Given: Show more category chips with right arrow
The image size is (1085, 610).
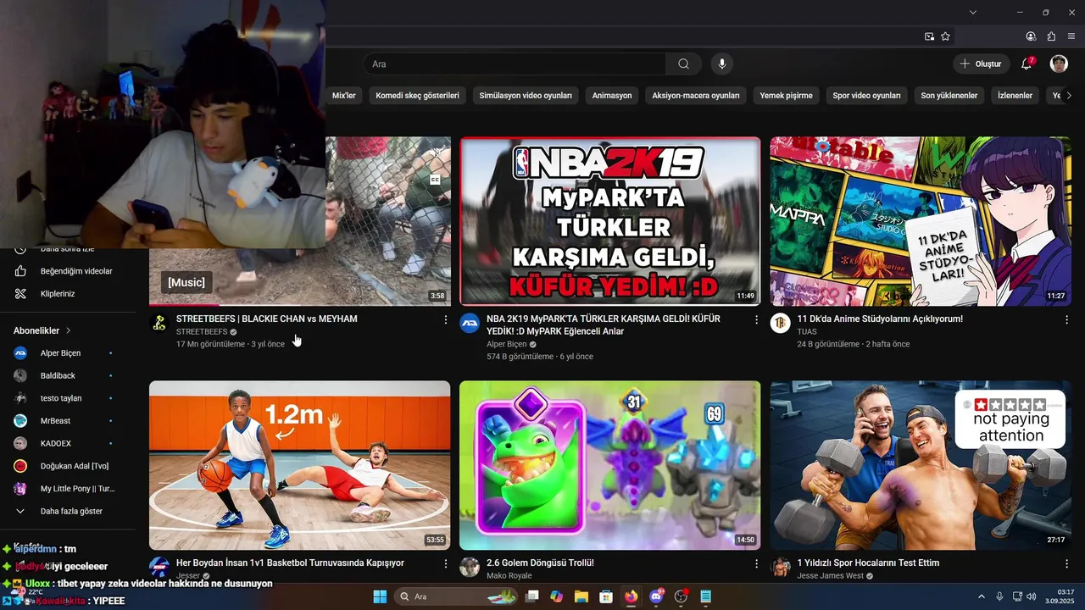Looking at the screenshot, I should pyautogui.click(x=1069, y=96).
